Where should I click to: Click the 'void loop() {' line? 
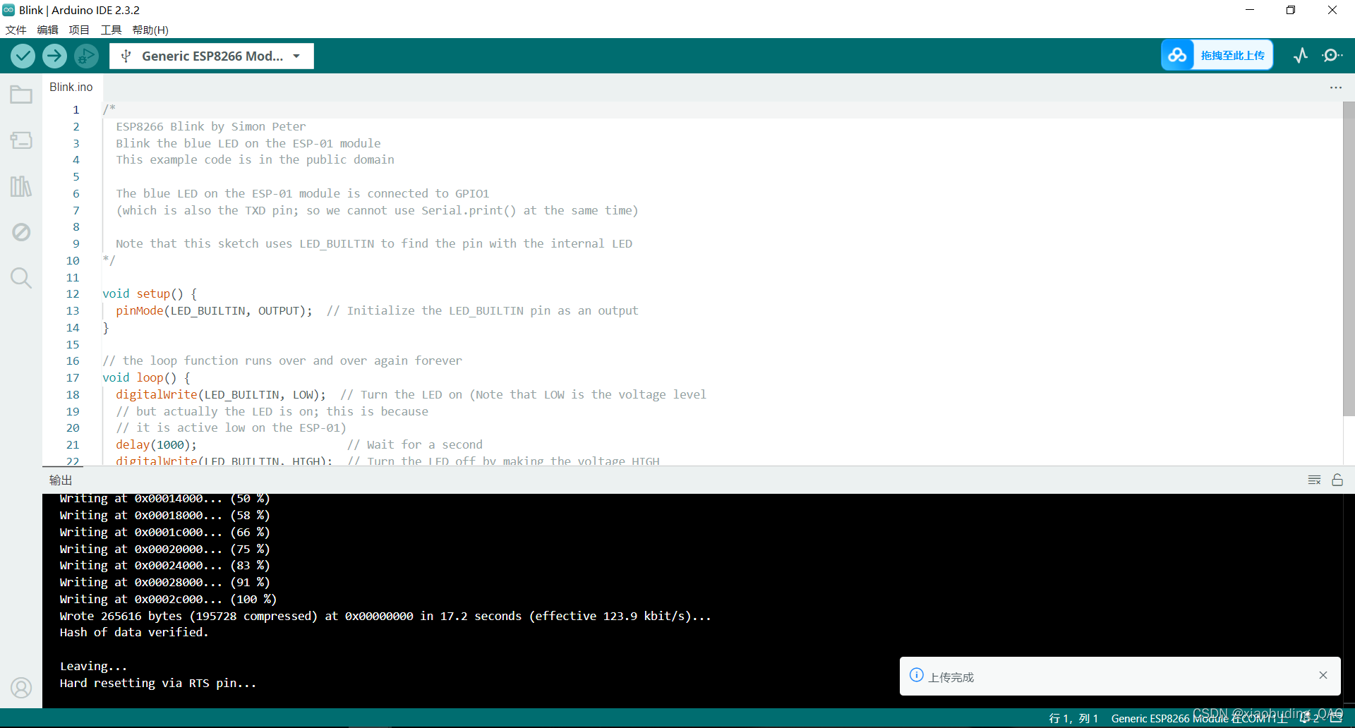pos(146,378)
